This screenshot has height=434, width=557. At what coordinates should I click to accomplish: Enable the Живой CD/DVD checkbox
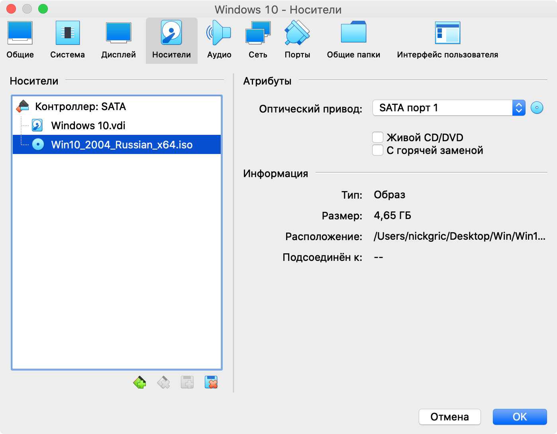coord(378,138)
